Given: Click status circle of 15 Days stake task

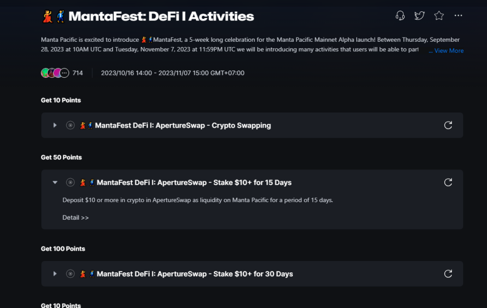Looking at the screenshot, I should [70, 182].
